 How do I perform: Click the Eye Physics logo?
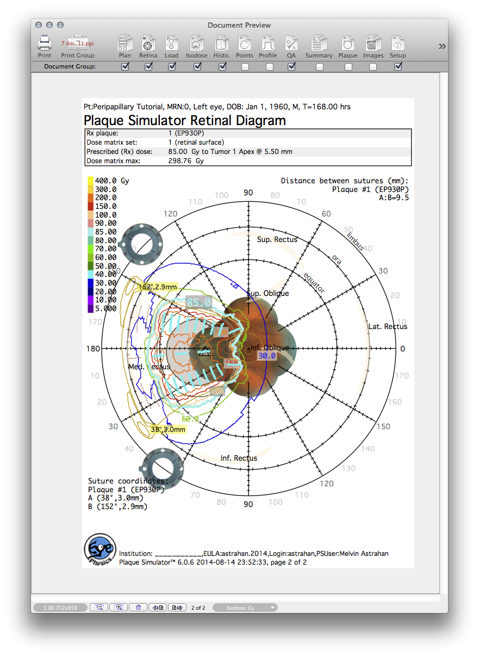coord(100,549)
